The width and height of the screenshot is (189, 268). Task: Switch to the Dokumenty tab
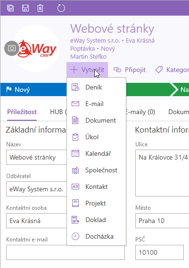point(179,112)
